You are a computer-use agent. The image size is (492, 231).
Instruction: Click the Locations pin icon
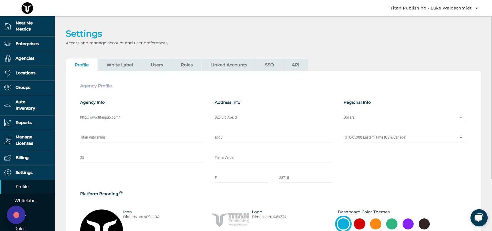8,73
